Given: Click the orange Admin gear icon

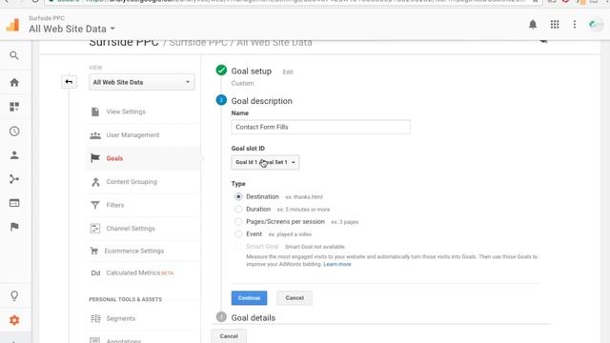Looking at the screenshot, I should 14,320.
